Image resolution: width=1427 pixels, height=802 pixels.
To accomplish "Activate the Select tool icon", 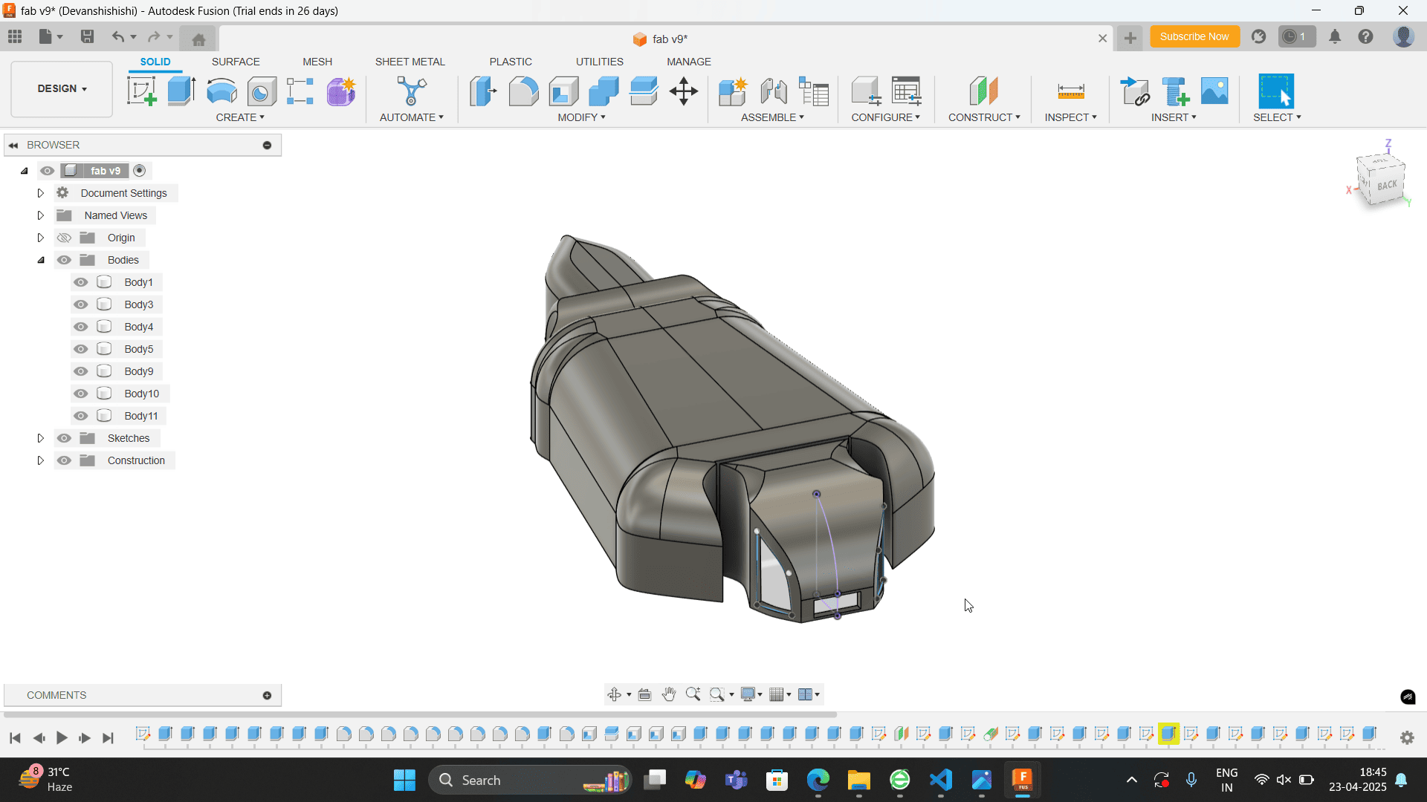I will coord(1276,91).
